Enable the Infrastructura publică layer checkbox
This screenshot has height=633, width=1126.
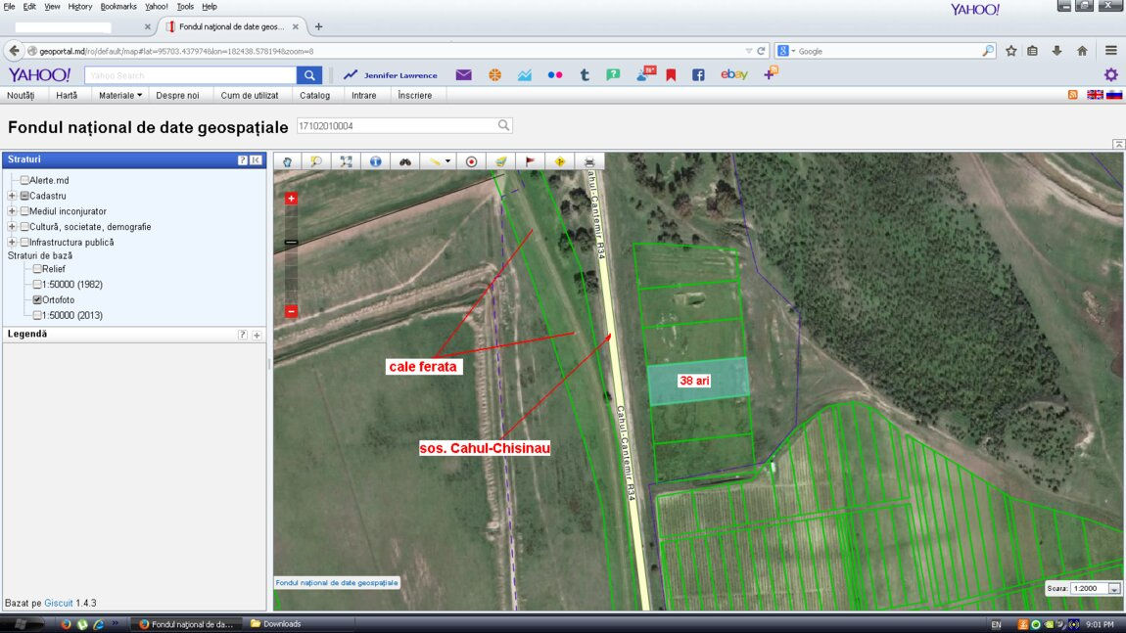coord(24,242)
